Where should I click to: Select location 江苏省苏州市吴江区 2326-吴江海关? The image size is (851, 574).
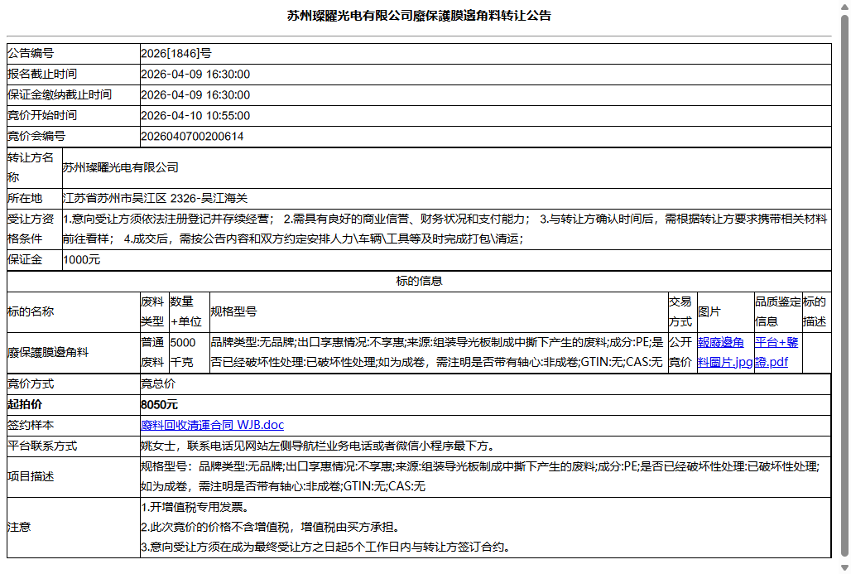156,198
